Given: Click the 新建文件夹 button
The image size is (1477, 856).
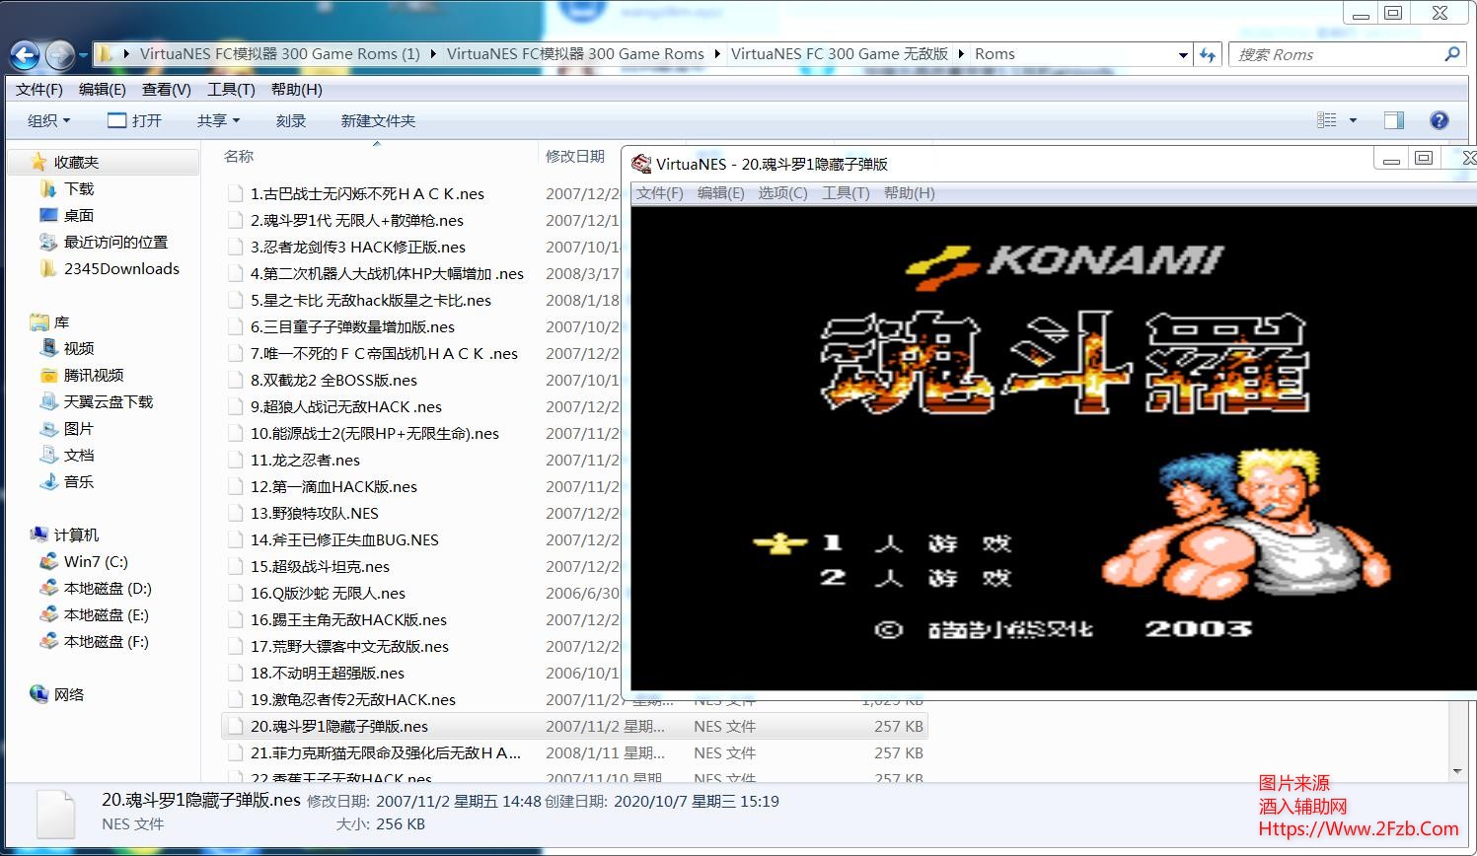Looking at the screenshot, I should click(x=378, y=120).
